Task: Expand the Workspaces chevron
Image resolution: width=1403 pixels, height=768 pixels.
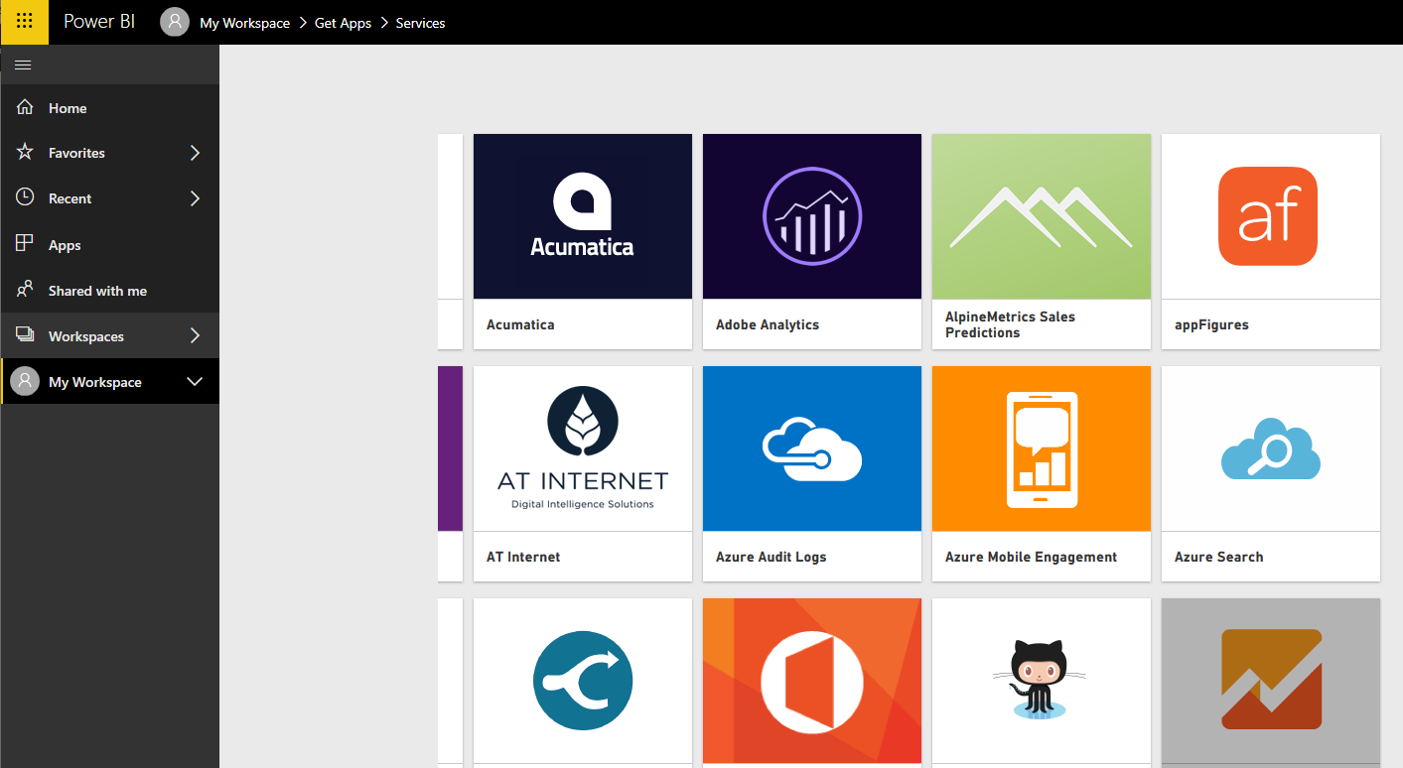Action: [195, 335]
